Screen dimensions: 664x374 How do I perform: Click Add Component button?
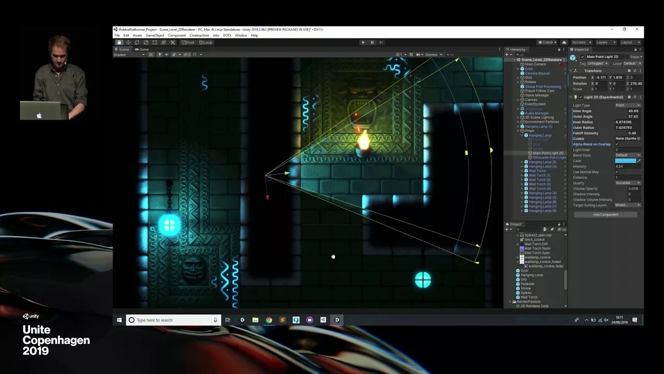tap(605, 215)
